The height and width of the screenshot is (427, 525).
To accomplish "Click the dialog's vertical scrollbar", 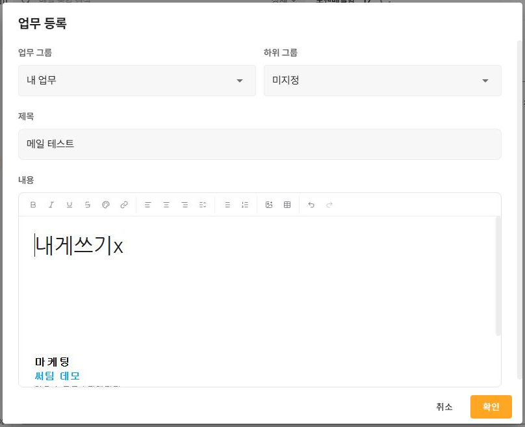I will [x=520, y=210].
